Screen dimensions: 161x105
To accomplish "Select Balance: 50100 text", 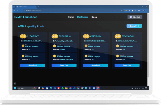I will [59, 49].
